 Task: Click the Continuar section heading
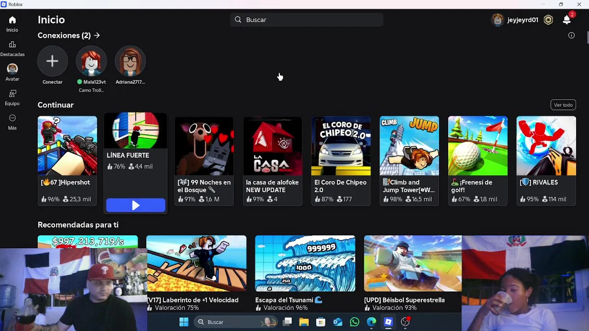click(x=56, y=105)
